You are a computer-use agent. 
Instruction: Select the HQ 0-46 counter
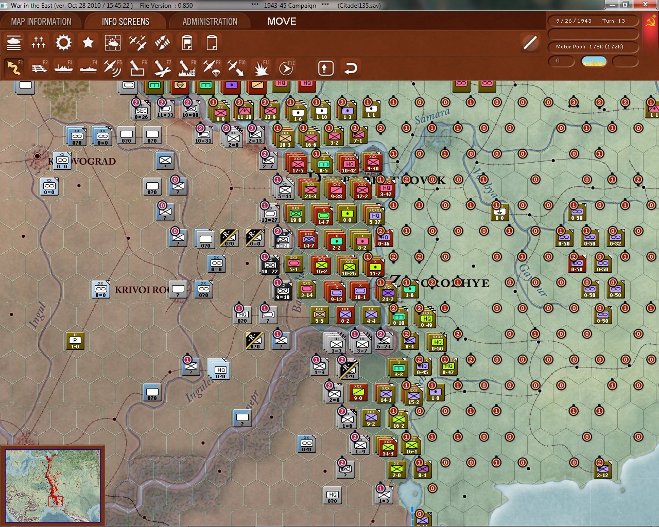(x=384, y=237)
